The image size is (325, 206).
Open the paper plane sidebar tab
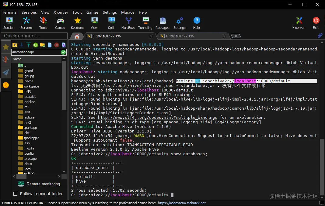coord(6,72)
